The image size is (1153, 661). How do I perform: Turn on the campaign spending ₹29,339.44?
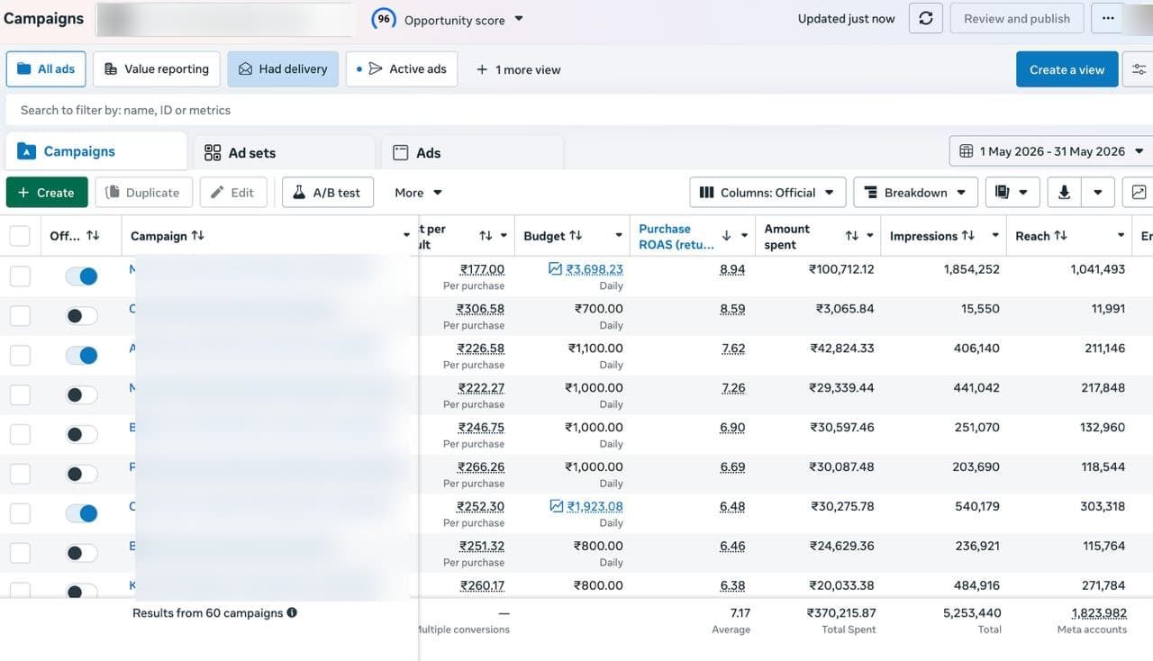82,395
